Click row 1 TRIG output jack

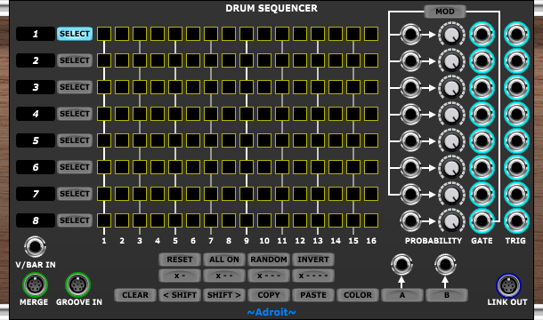(x=516, y=34)
